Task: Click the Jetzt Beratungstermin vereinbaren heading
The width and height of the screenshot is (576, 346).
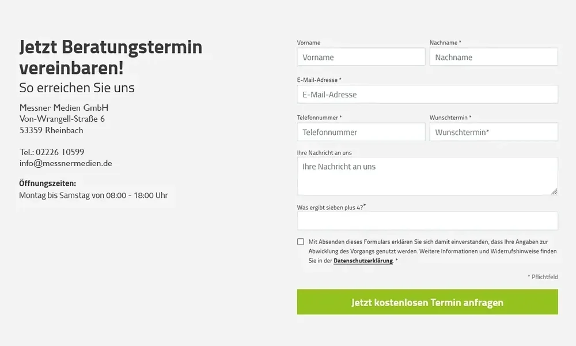Action: tap(111, 57)
